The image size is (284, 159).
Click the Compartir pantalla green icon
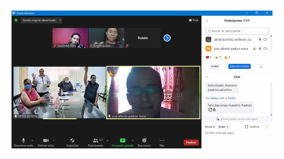coord(122,140)
